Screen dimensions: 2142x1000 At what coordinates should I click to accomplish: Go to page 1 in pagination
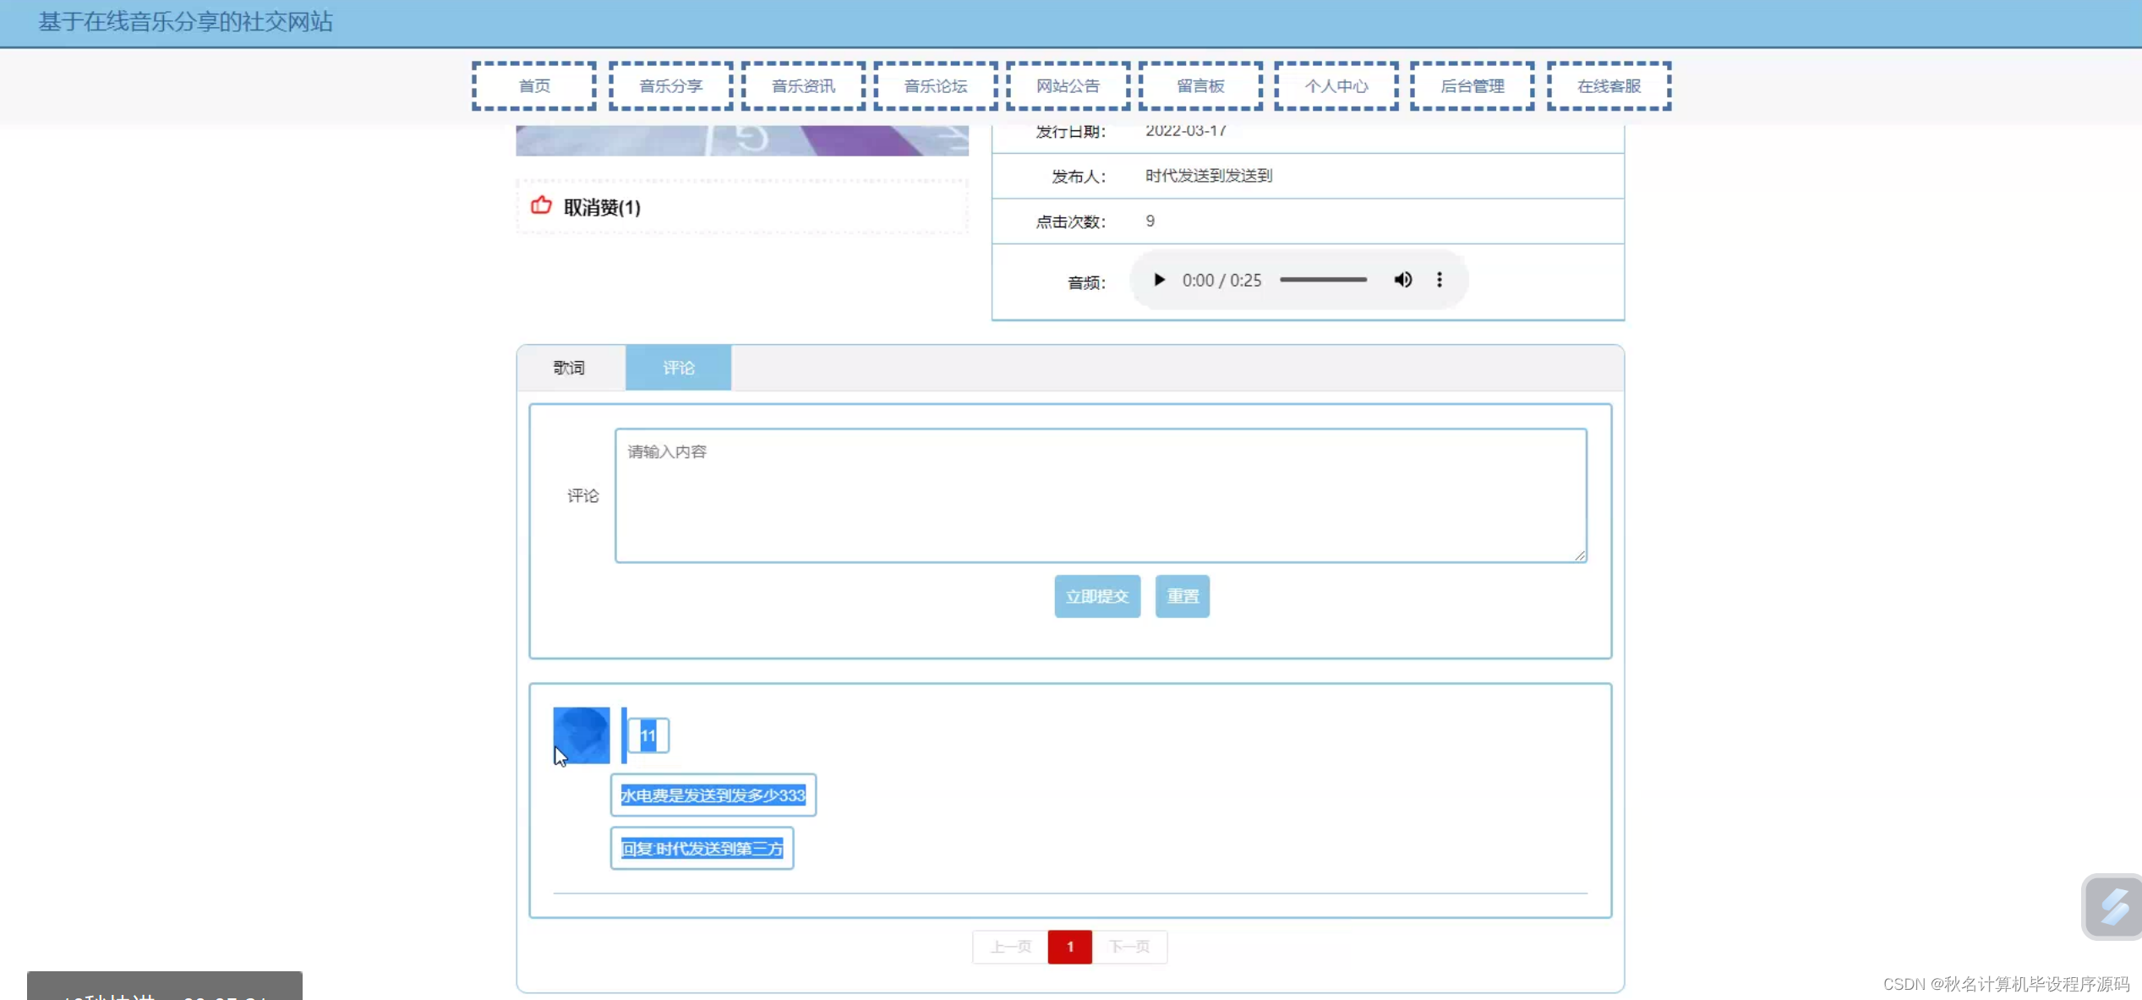(x=1069, y=947)
